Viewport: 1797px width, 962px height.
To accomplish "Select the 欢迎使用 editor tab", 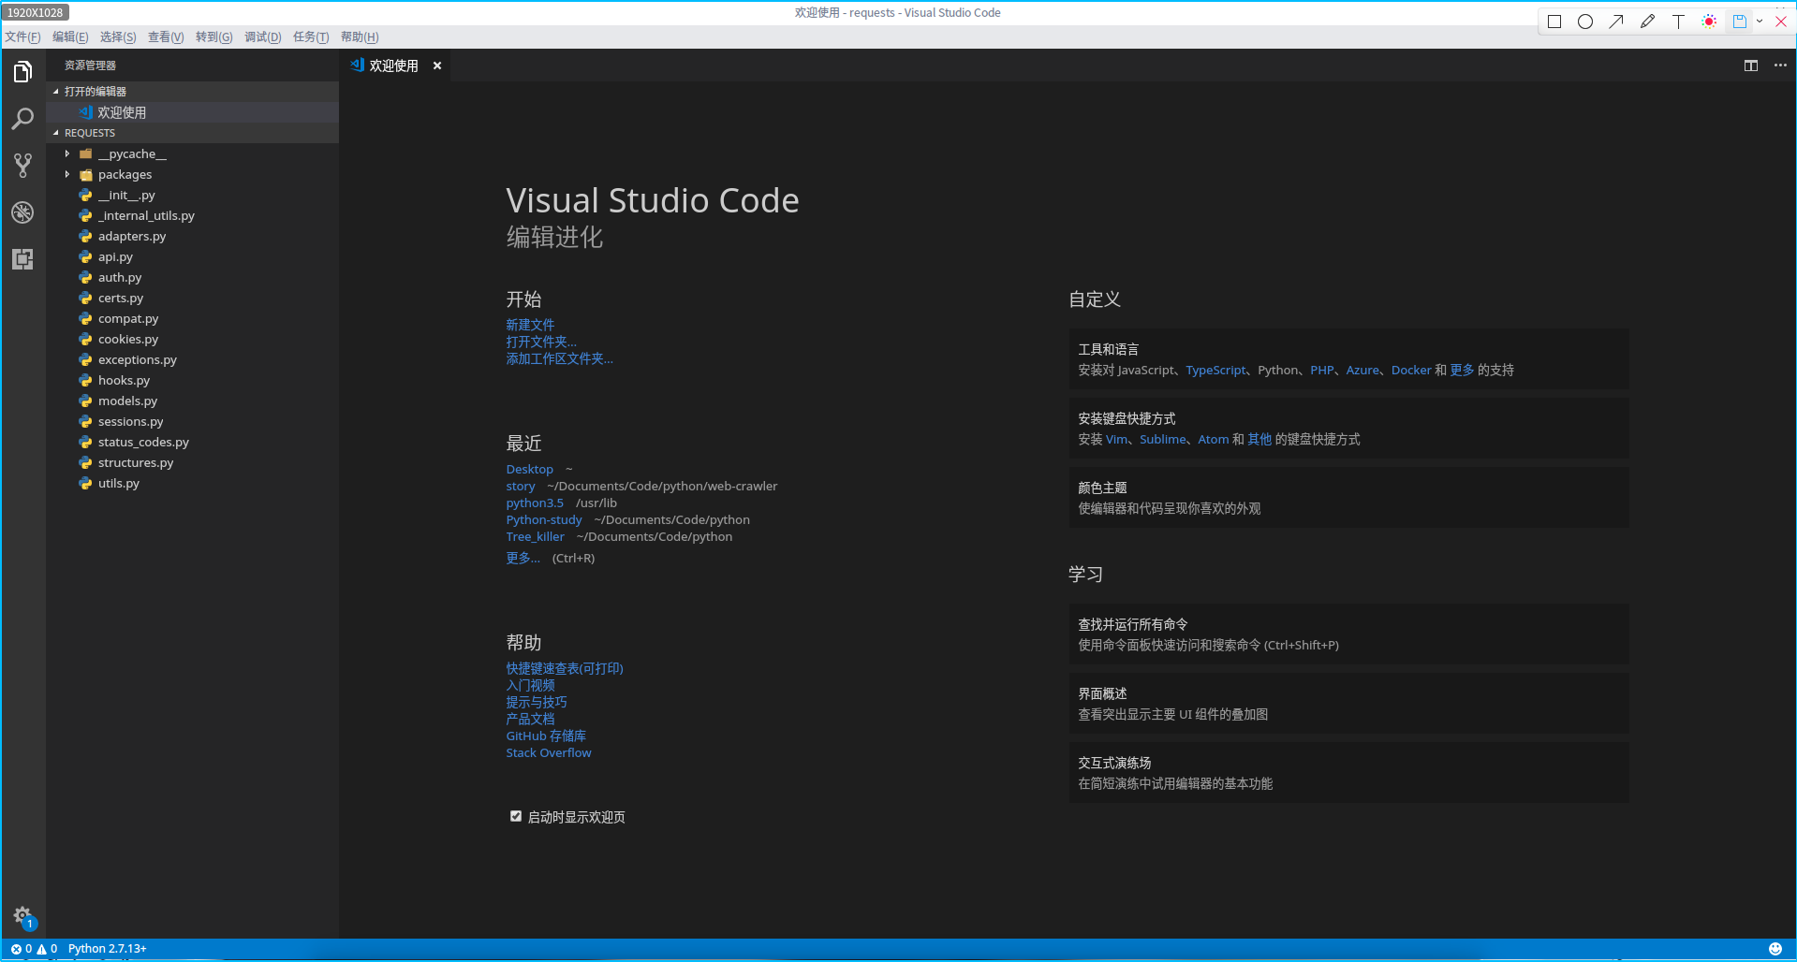I will pyautogui.click(x=393, y=66).
